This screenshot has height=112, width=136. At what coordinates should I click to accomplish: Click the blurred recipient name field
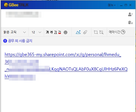pos(24,15)
